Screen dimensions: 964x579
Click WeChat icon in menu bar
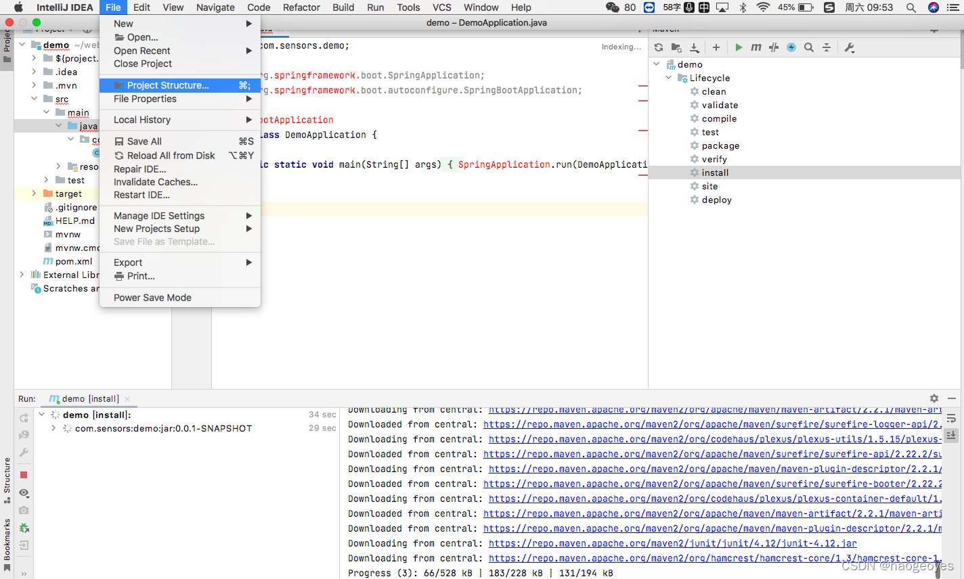point(613,7)
